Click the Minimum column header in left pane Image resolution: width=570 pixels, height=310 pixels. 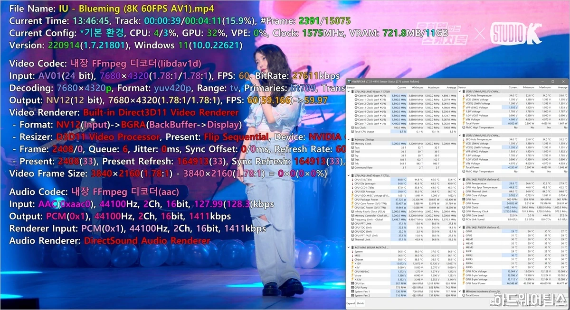coord(418,88)
